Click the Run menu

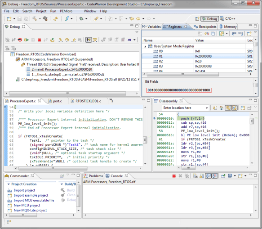coord(53,11)
